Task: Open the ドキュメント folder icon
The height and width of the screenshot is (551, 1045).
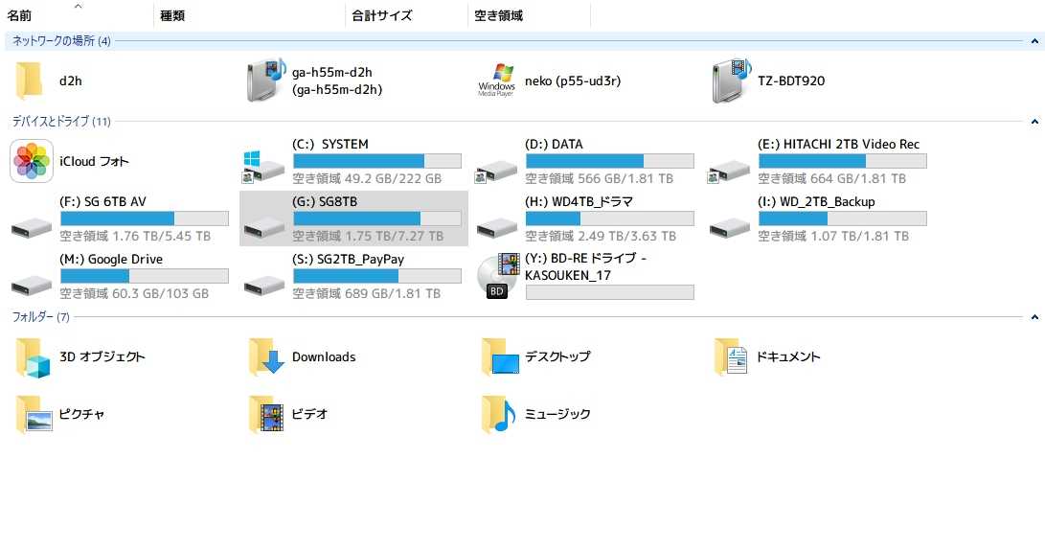Action: pos(731,356)
